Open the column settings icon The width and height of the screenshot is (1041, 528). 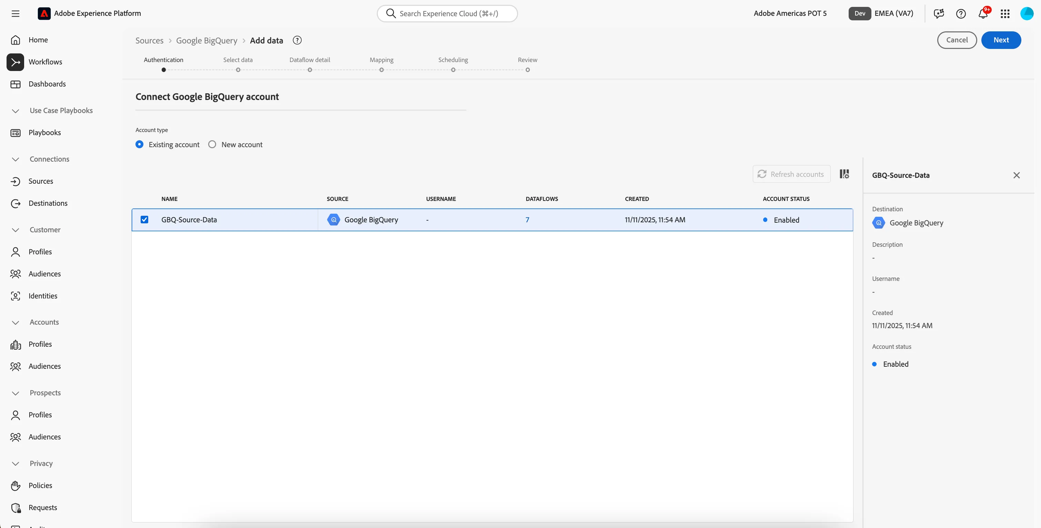click(844, 174)
